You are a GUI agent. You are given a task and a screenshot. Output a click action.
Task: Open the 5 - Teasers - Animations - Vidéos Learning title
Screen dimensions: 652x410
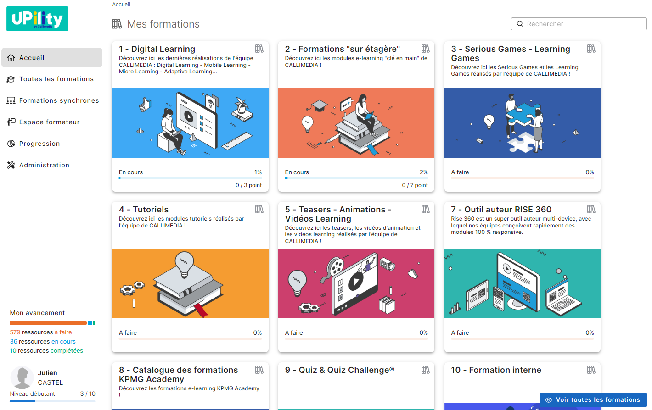[338, 214]
